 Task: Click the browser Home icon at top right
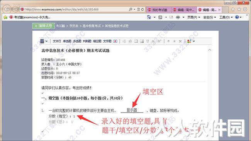[233, 9]
